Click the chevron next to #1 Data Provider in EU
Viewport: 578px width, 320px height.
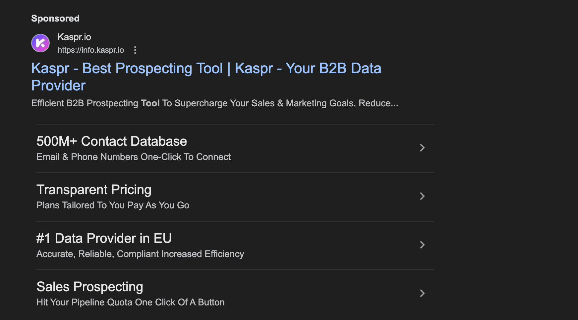pos(422,245)
